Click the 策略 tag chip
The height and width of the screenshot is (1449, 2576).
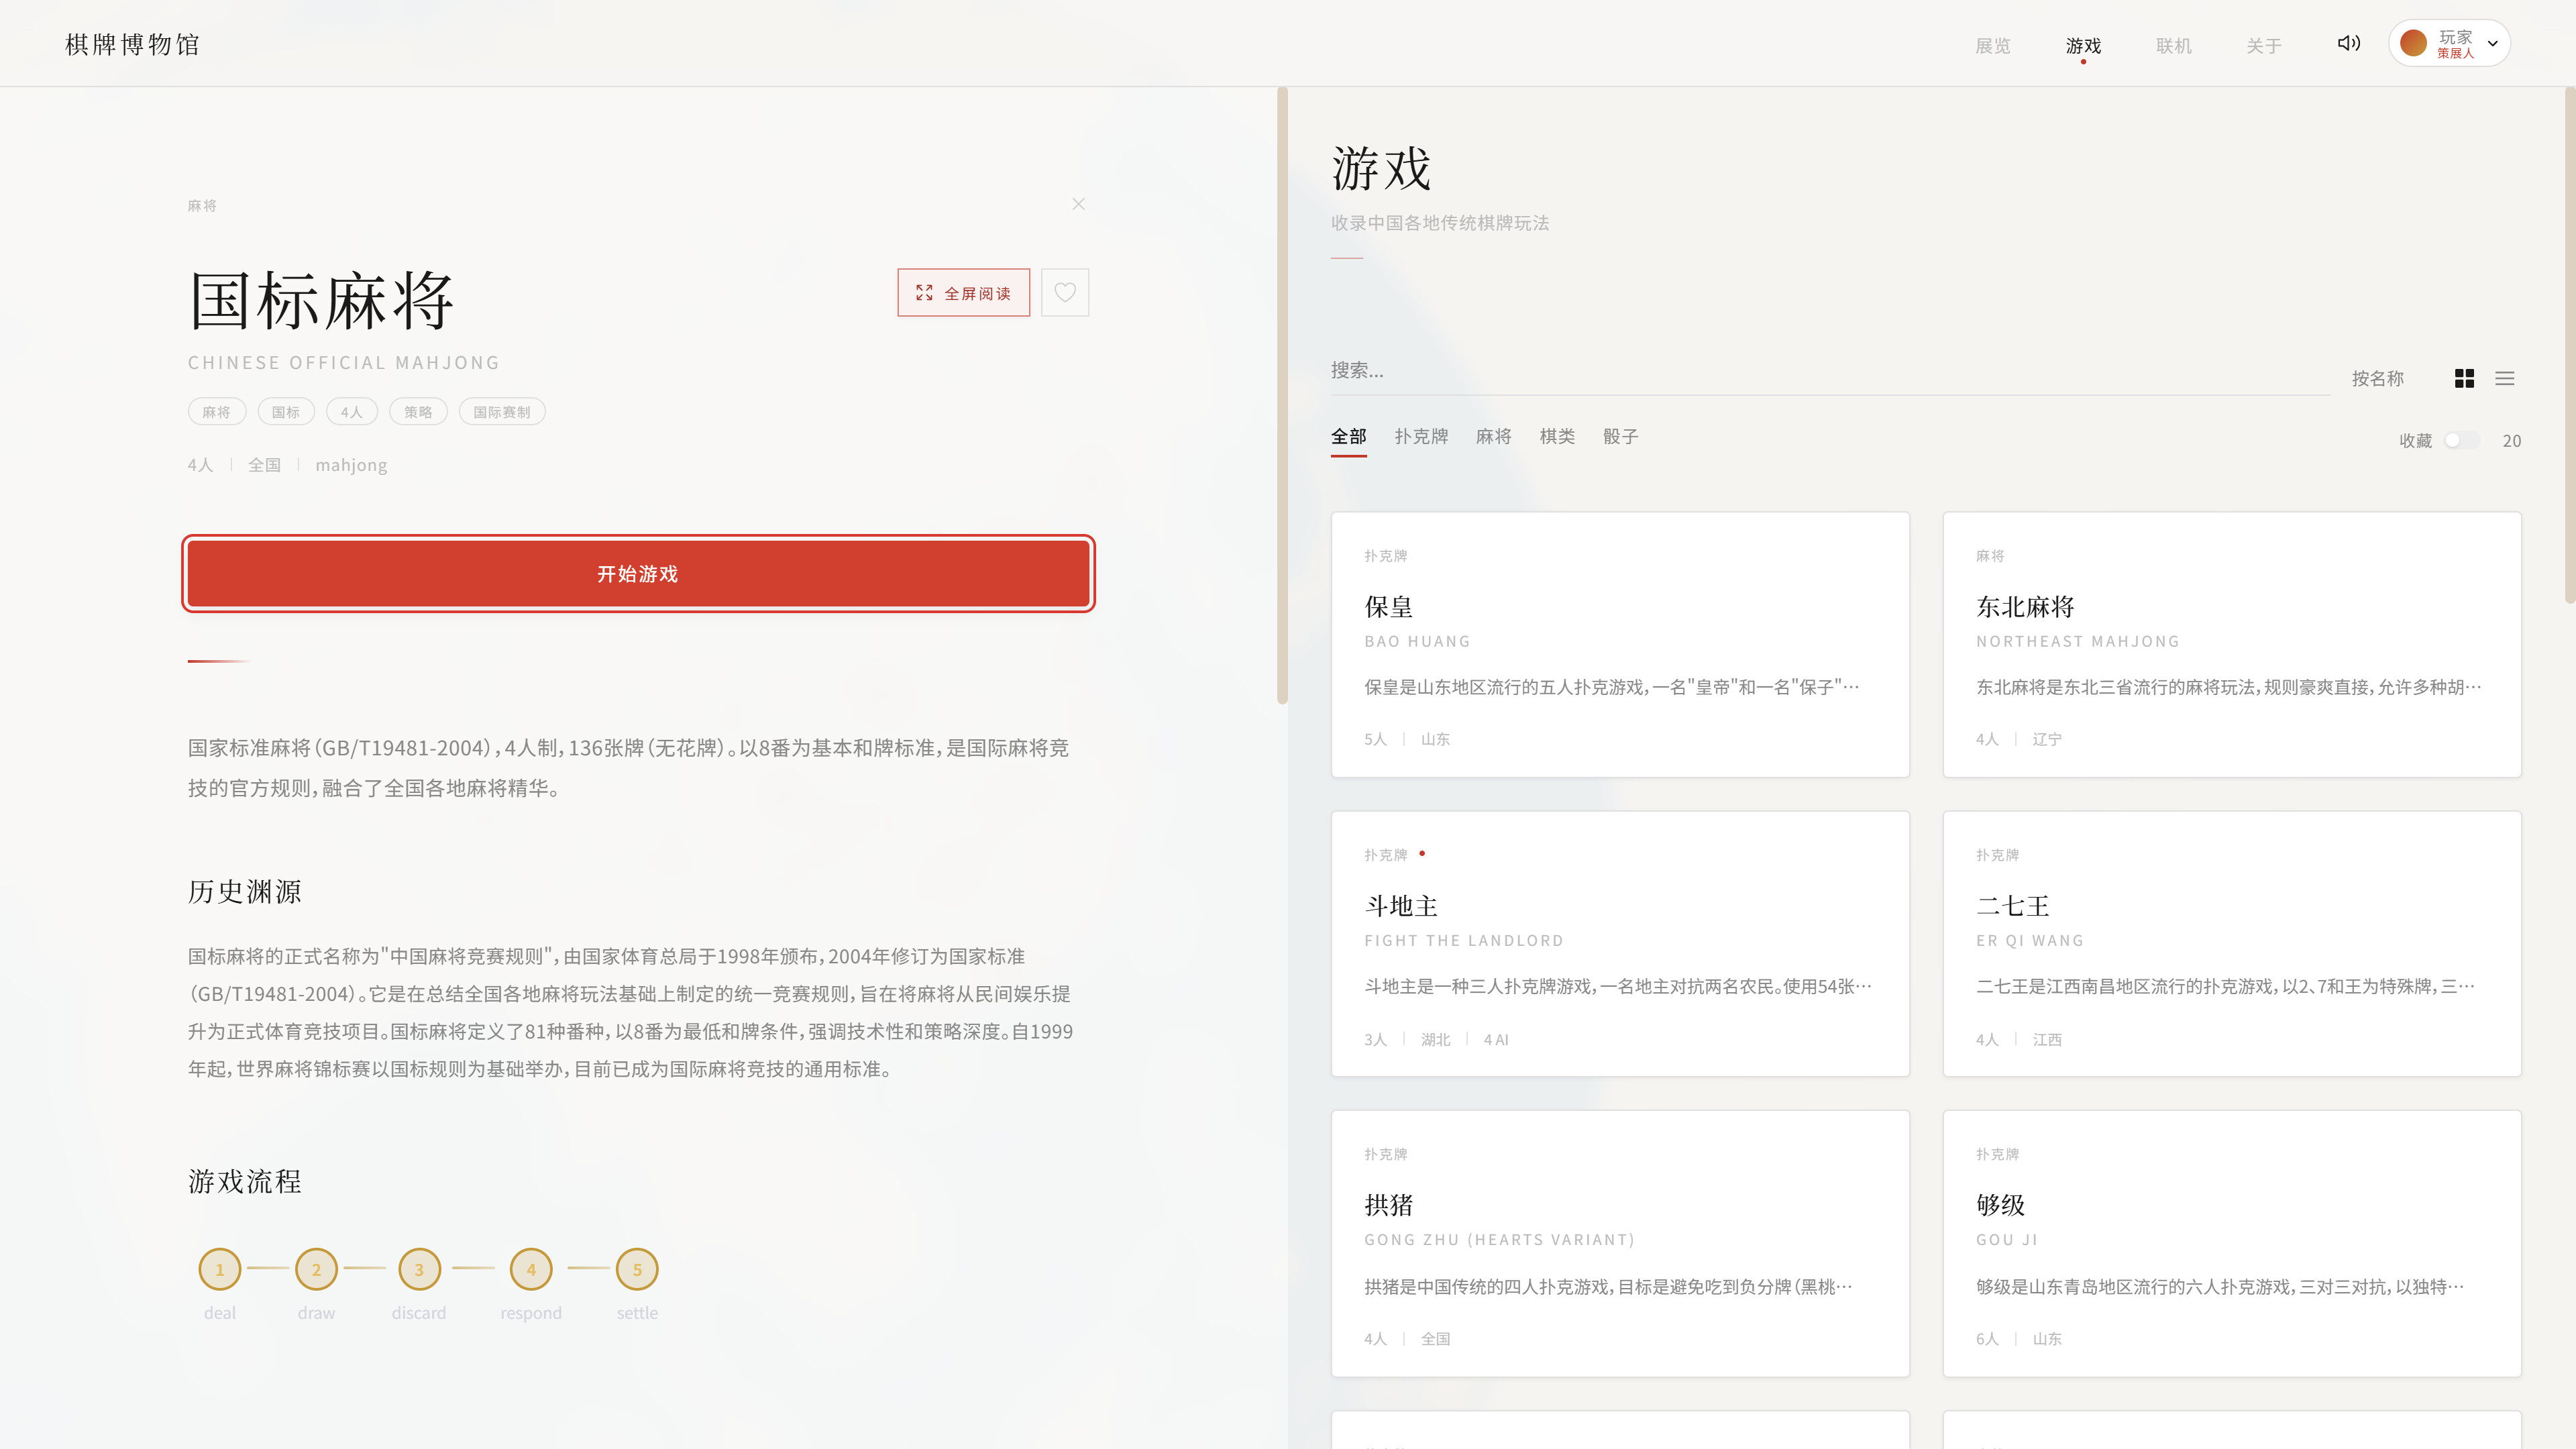(418, 412)
